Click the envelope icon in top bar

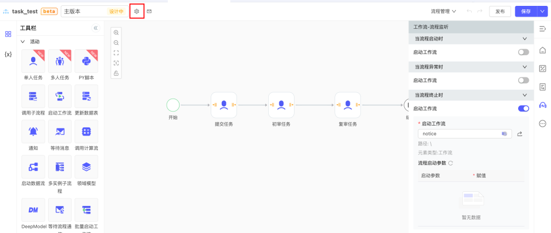click(x=149, y=11)
